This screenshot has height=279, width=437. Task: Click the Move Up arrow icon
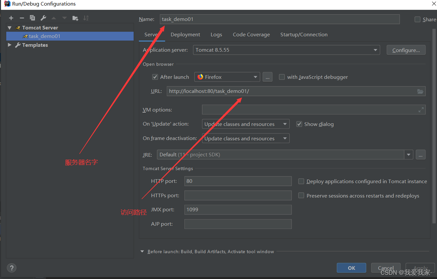click(x=54, y=18)
